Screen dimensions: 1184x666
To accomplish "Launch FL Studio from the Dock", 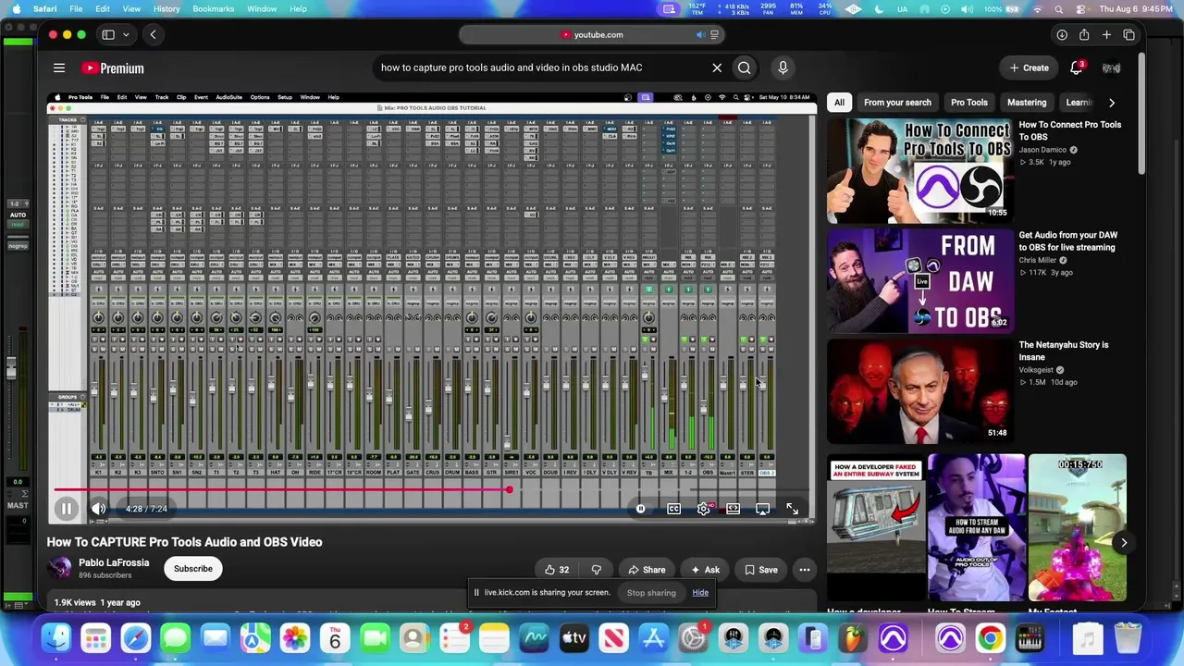I will coord(853,638).
